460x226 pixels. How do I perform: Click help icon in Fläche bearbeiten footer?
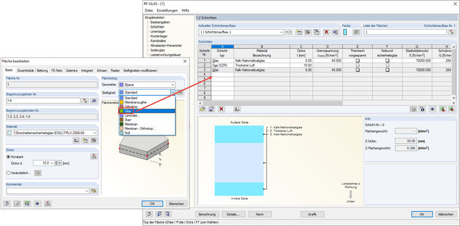point(7,204)
